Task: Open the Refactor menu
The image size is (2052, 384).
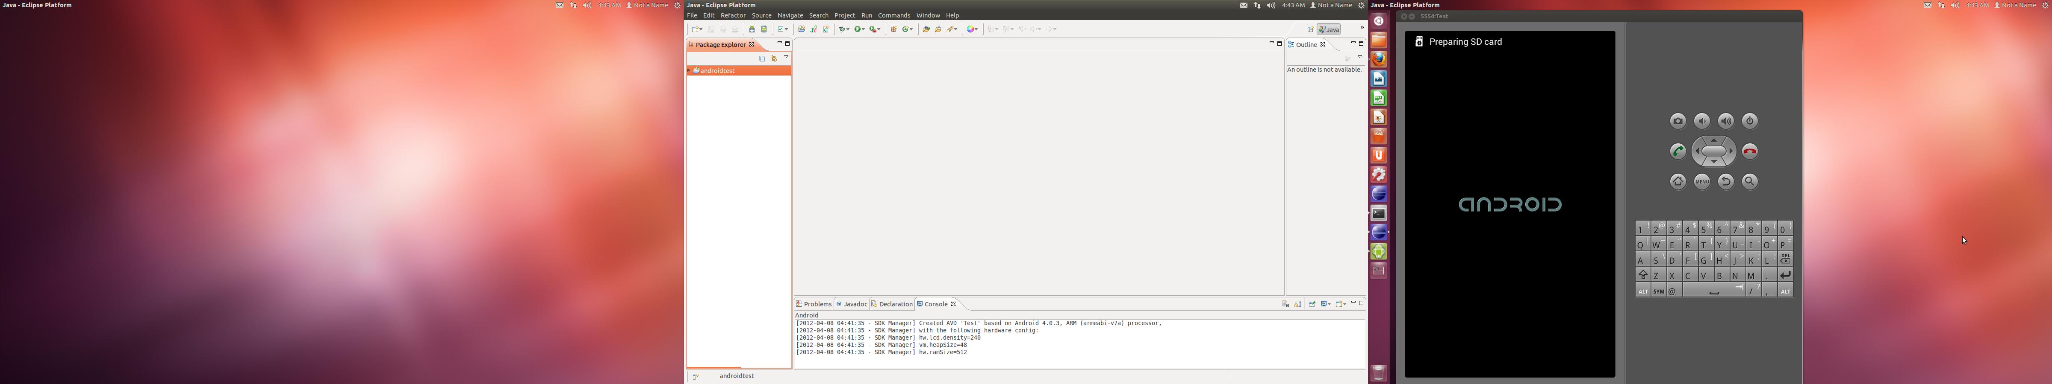Action: 733,15
